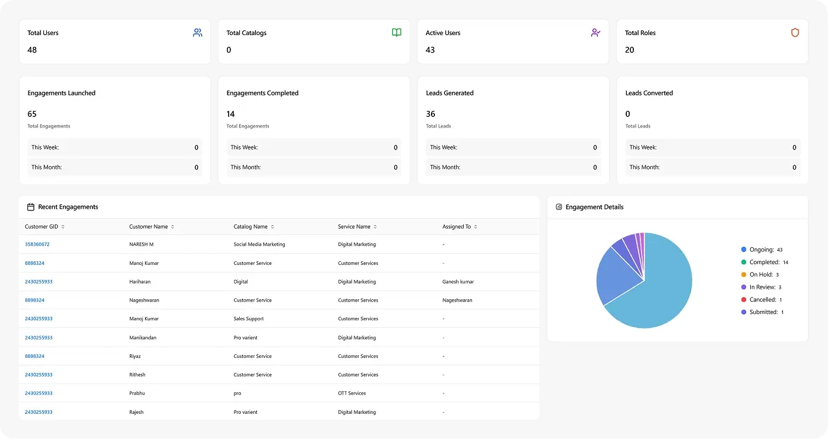Click Engagements Launched This Week row
This screenshot has height=439, width=828.
115,147
